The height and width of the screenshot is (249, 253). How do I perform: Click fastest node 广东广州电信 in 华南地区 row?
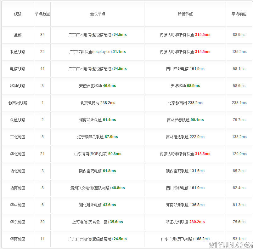[x=98, y=239]
